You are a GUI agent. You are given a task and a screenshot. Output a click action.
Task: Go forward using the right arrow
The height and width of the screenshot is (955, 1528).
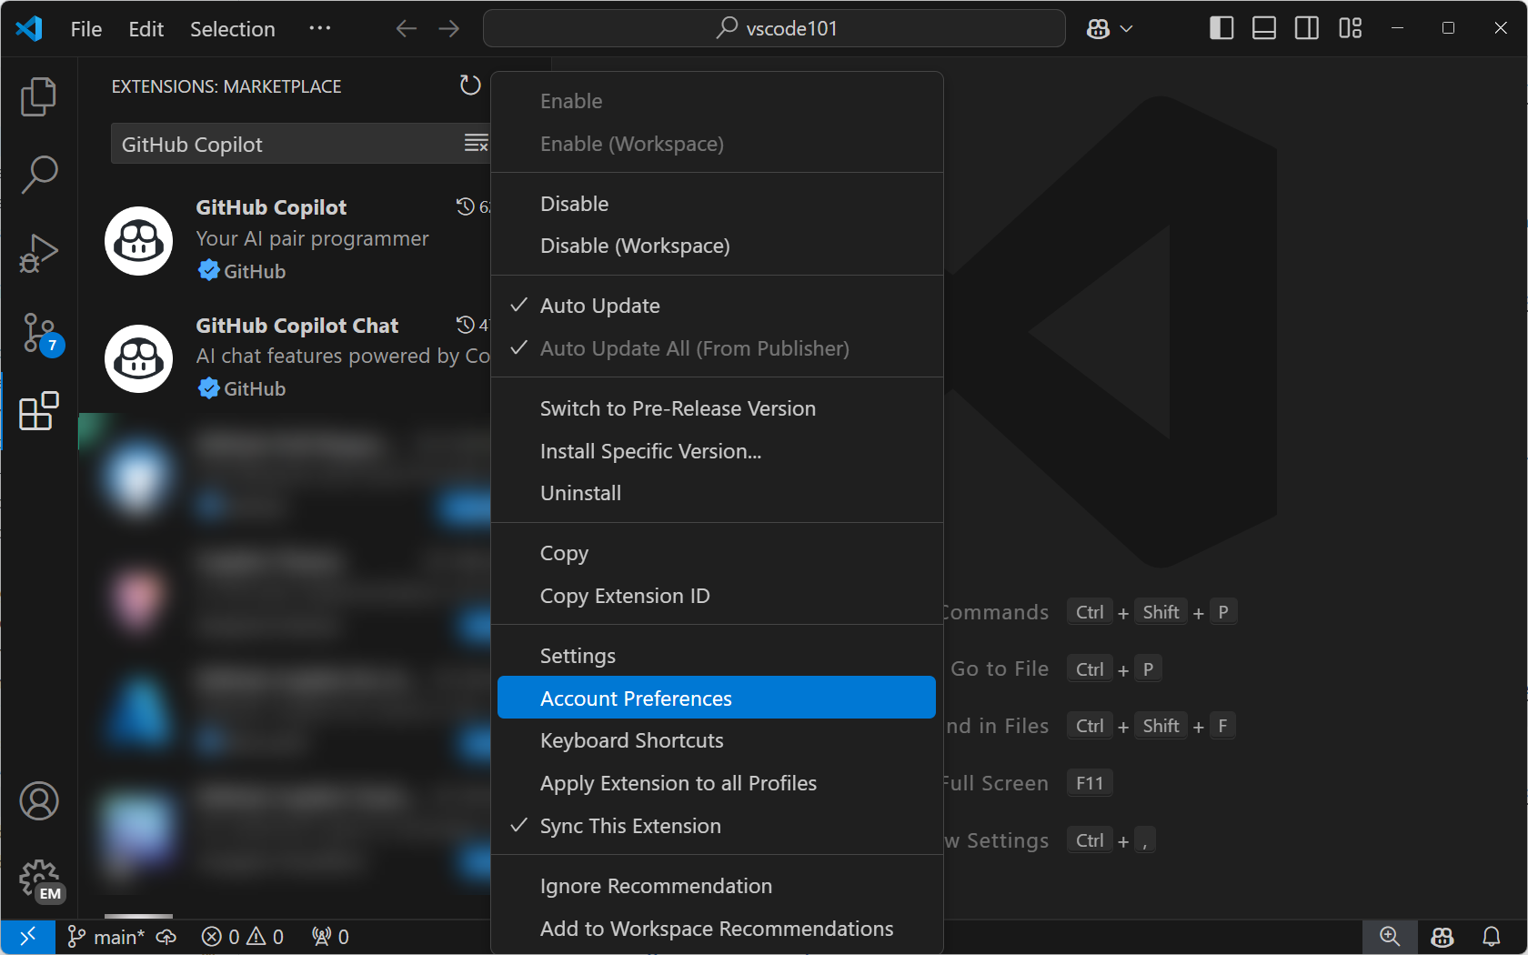click(x=449, y=28)
